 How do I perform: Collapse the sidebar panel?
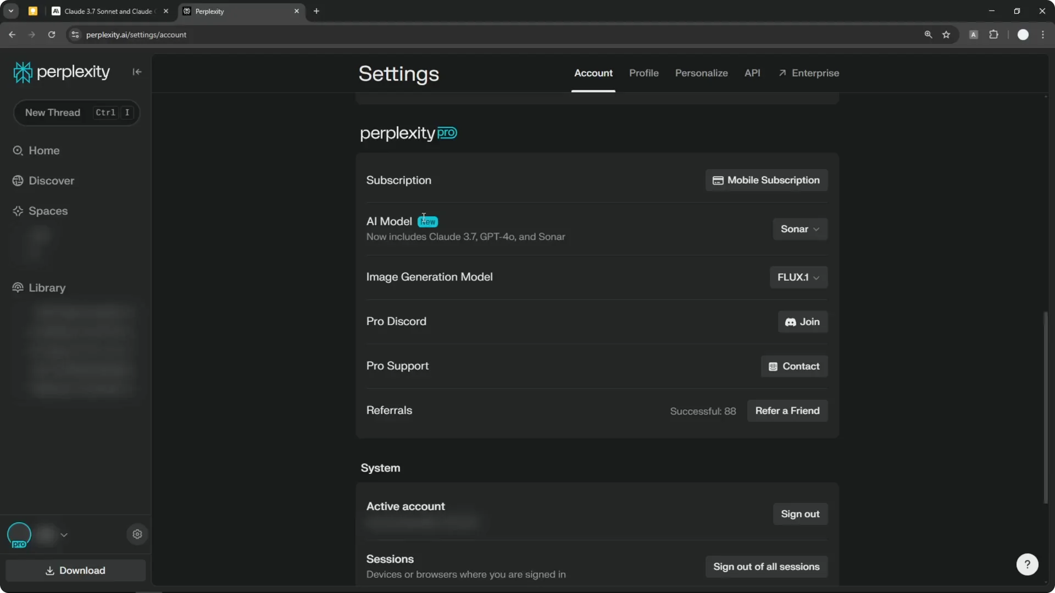pyautogui.click(x=137, y=72)
